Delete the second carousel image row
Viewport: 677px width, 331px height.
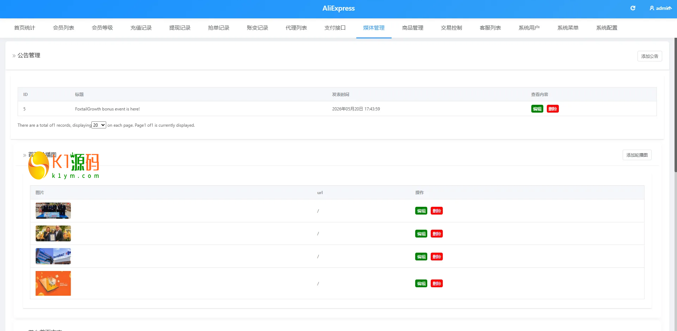click(x=437, y=234)
